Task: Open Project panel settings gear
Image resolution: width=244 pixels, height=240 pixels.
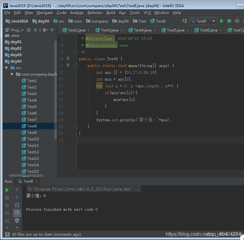Action: click(x=45, y=30)
